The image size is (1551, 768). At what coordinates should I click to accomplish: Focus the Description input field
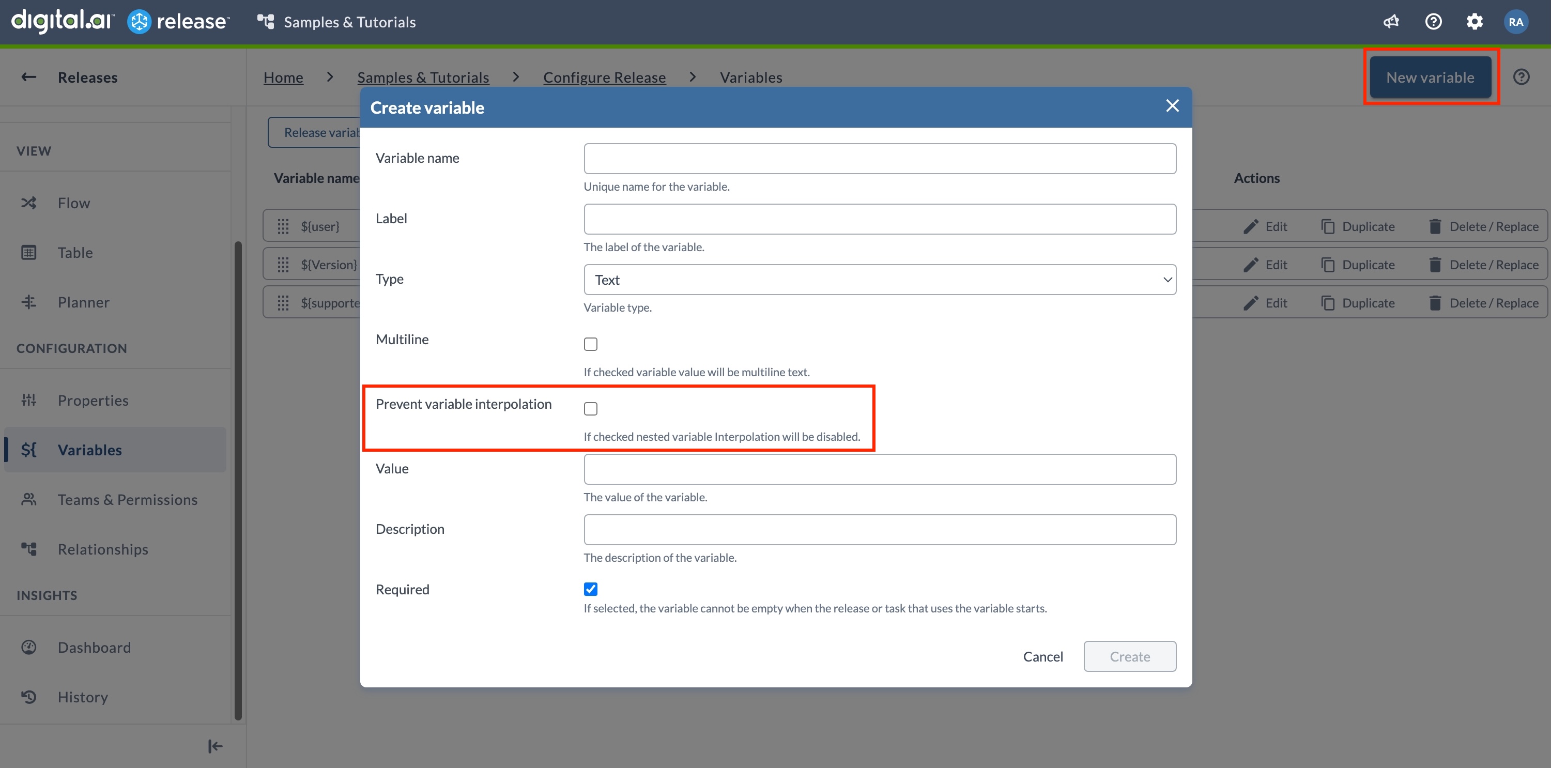[880, 530]
